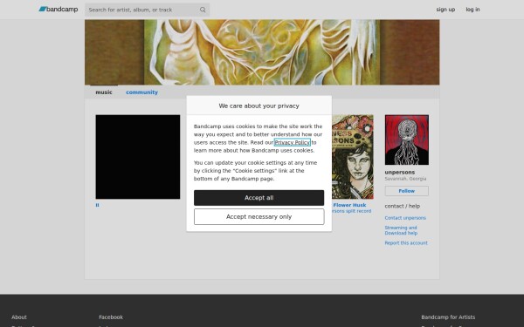The width and height of the screenshot is (524, 327).
Task: Click the unpersons artist name
Action: [400, 172]
